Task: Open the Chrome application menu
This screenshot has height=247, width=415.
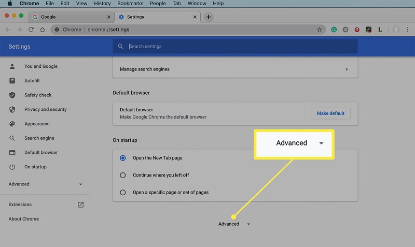Action: 29,4
